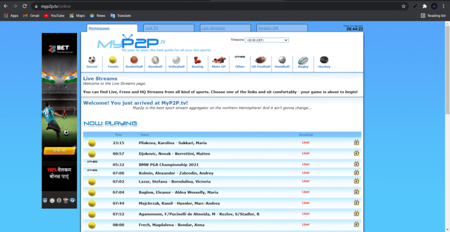This screenshot has width=450, height=232.
Task: Select match text 'Frech, Magdalena - Bondar, Anna'
Action: click(172, 225)
